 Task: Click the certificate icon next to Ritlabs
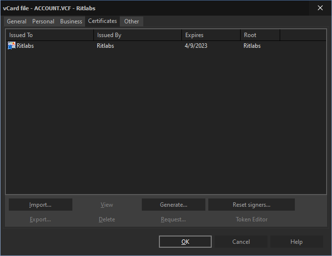coord(11,46)
